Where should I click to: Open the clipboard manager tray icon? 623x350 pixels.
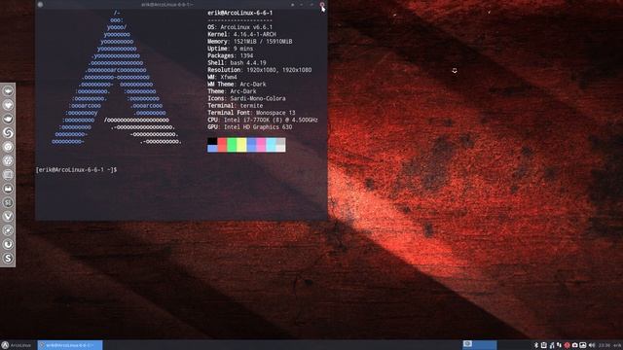(544, 345)
